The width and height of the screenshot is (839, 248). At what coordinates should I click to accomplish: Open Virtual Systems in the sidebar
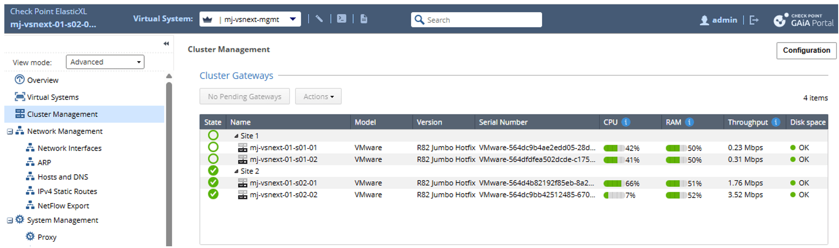coord(52,97)
